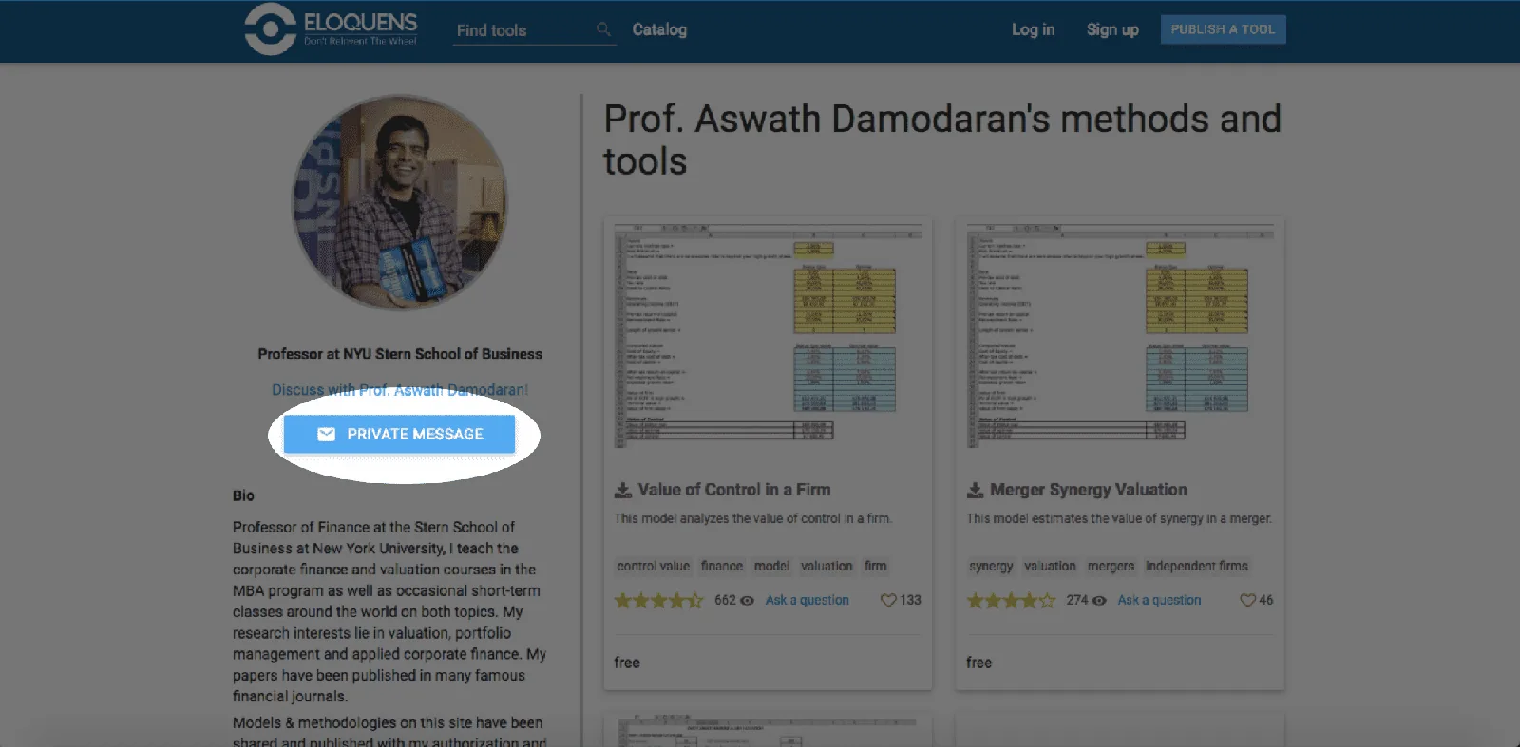Click download icon beside Merger Synergy Valuation
Screen dimensions: 1520x747
976,490
